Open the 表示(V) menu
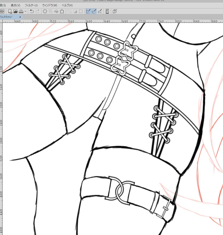The image size is (223, 235). point(15,5)
